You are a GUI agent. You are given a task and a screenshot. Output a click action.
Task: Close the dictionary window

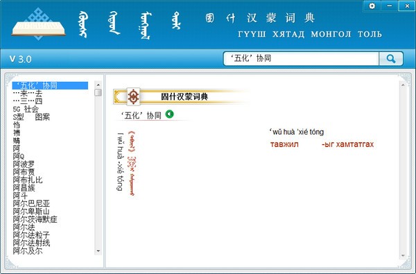407,6
